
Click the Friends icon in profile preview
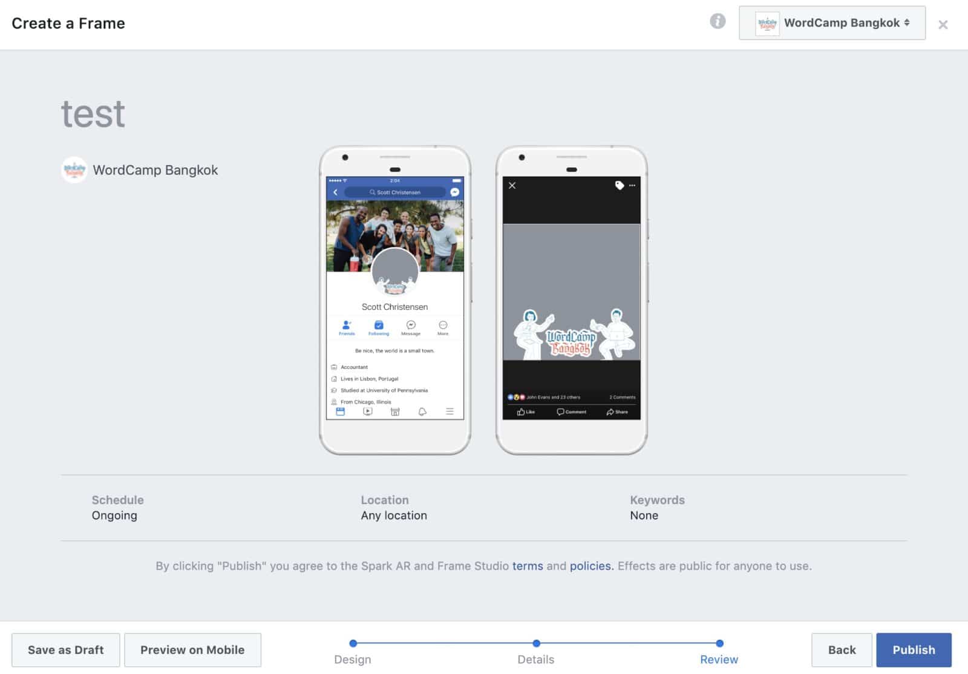(x=347, y=325)
